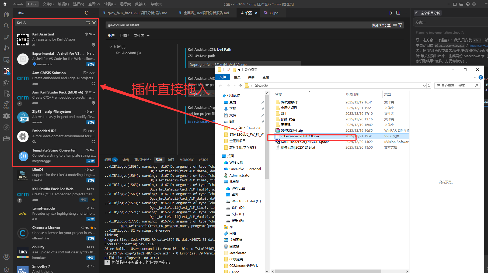This screenshot has height=273, width=488.
Task: Split the editor to the right
Action: (398, 13)
